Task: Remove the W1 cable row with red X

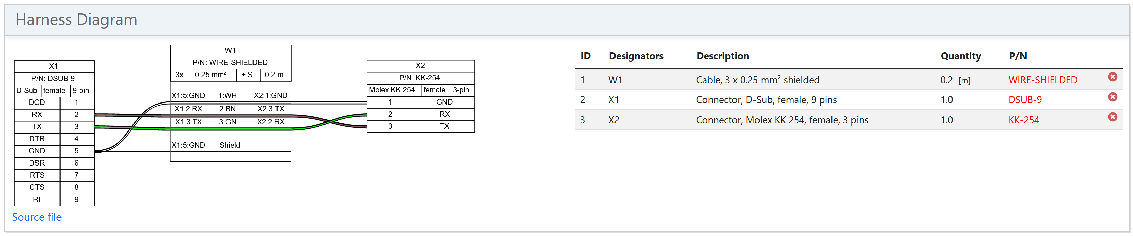Action: [1112, 77]
